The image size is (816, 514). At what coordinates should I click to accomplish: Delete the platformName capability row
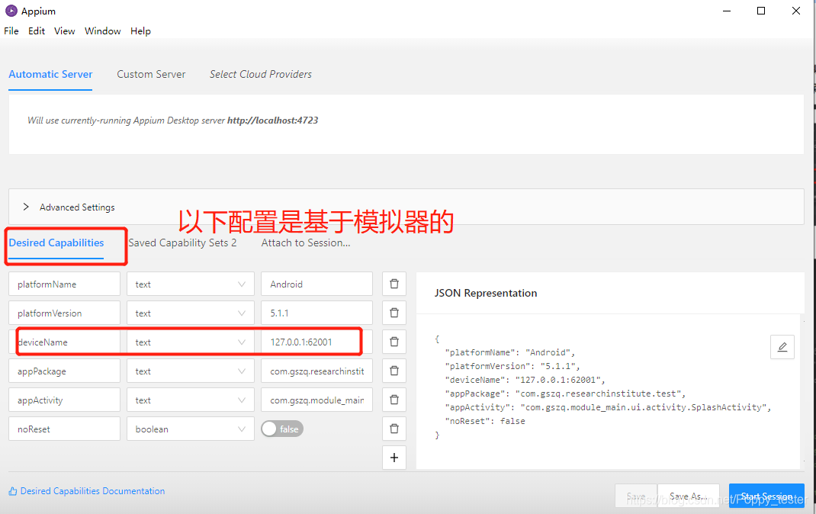pos(394,284)
